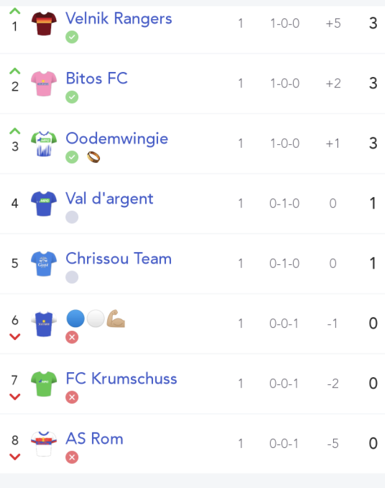
Task: Open team named with blue white muscle emojis
Action: tap(96, 319)
